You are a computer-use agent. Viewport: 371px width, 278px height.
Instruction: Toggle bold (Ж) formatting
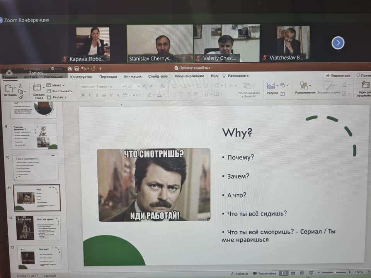[83, 95]
